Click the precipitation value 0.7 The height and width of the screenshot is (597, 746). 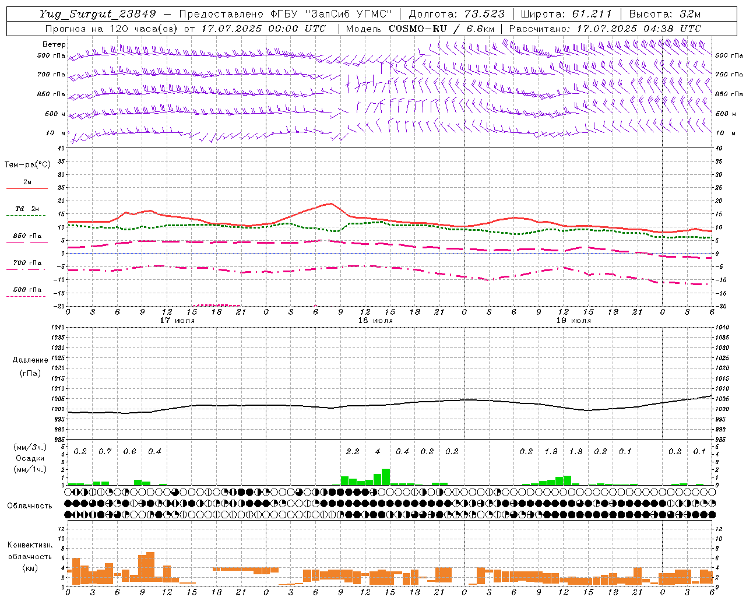point(105,451)
